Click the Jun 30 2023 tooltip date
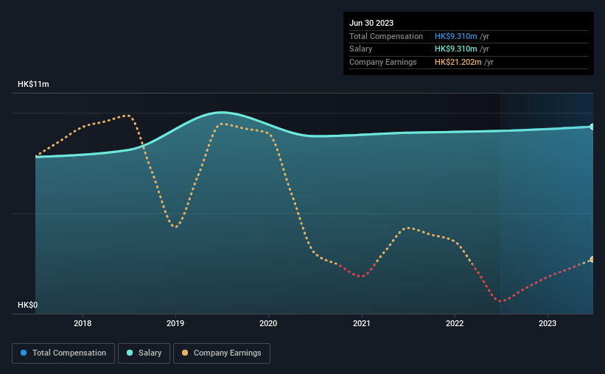 click(371, 23)
